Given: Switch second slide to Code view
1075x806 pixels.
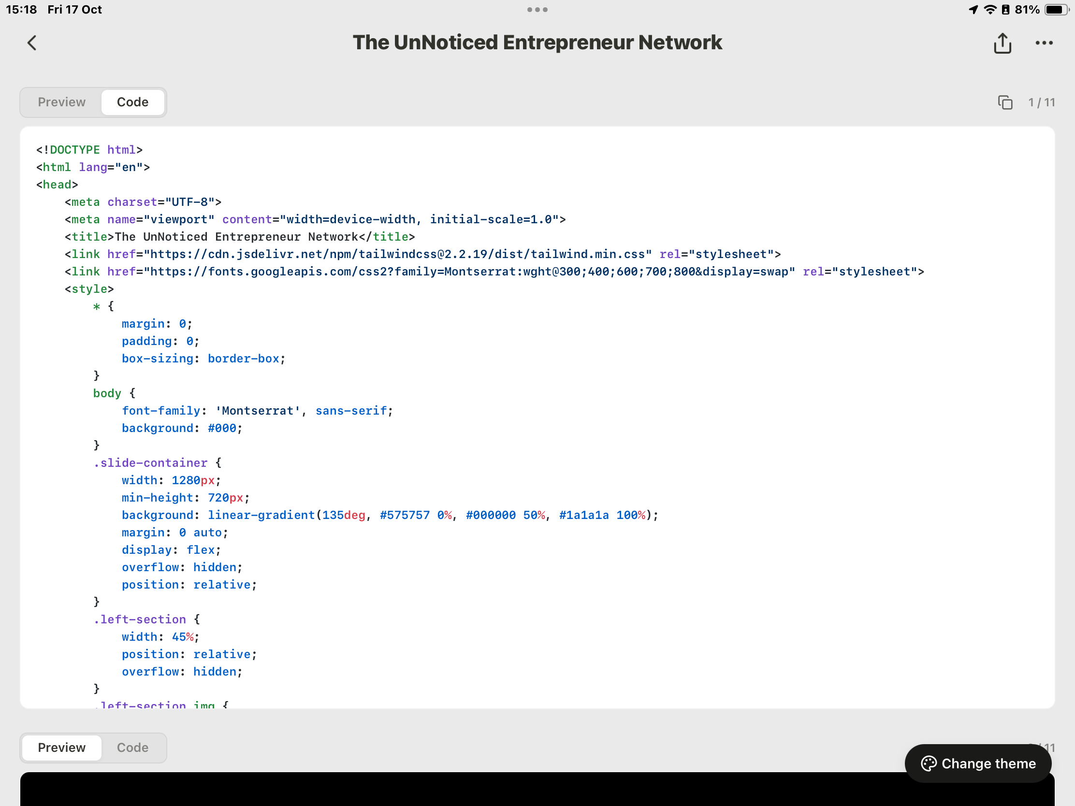Looking at the screenshot, I should pyautogui.click(x=132, y=748).
